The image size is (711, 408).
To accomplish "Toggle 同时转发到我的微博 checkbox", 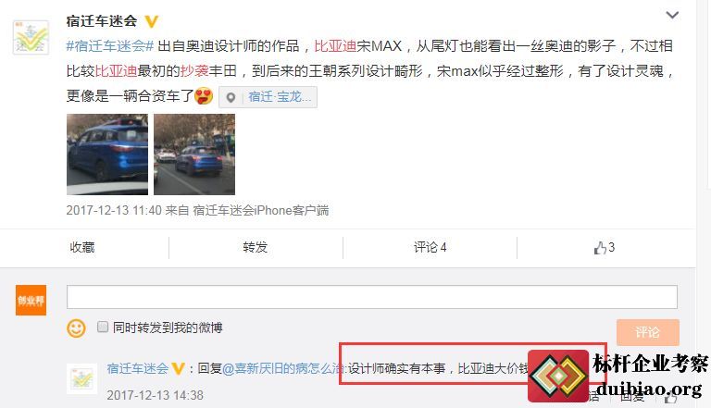I will [103, 327].
